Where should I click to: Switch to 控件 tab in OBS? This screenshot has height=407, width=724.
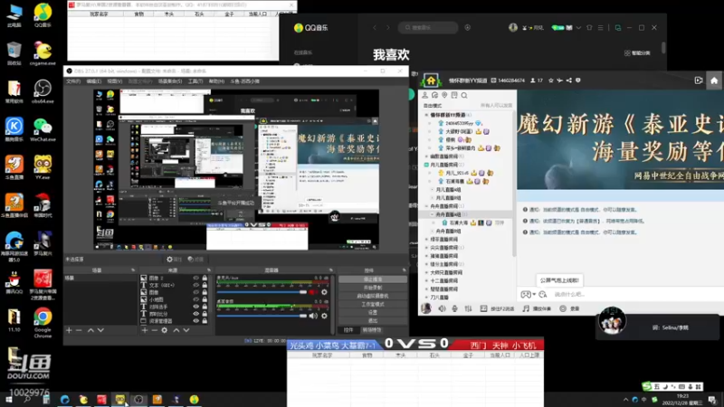click(348, 330)
